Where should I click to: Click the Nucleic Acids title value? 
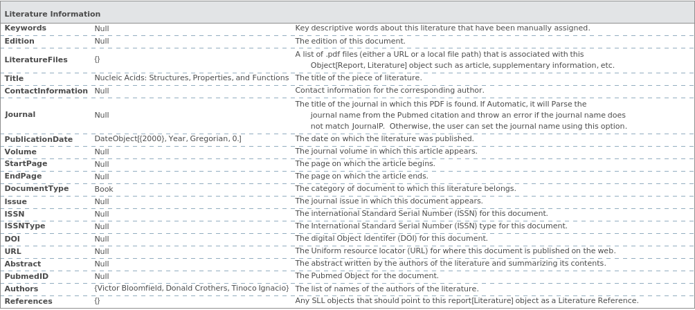191,78
